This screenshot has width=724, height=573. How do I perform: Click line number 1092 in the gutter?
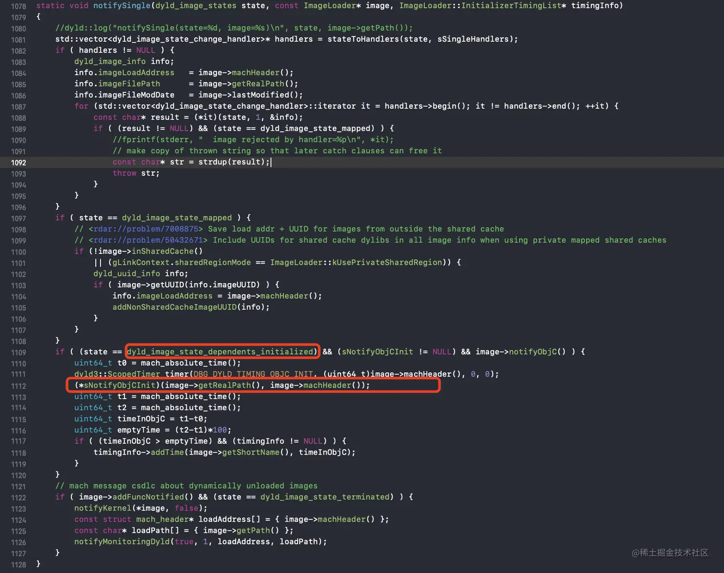tap(19, 163)
